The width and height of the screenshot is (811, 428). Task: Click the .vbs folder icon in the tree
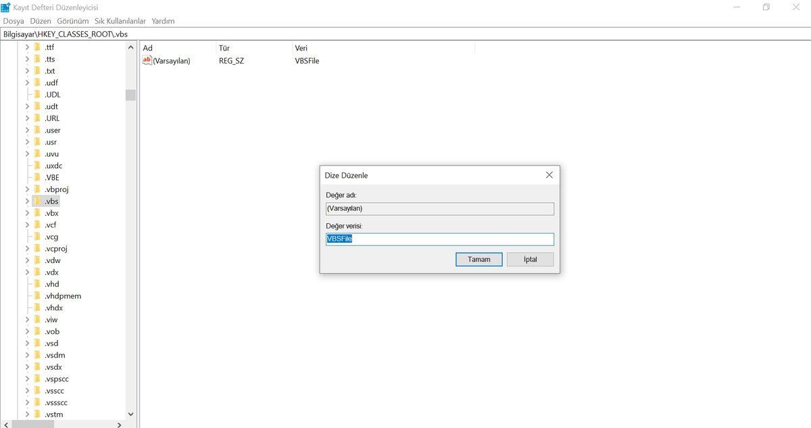38,201
